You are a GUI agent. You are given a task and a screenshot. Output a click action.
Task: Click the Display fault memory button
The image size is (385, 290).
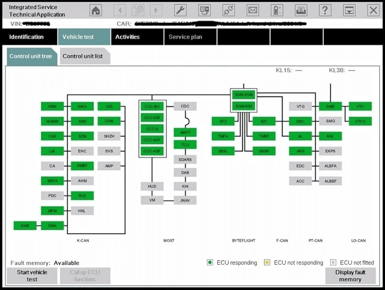pos(350,276)
